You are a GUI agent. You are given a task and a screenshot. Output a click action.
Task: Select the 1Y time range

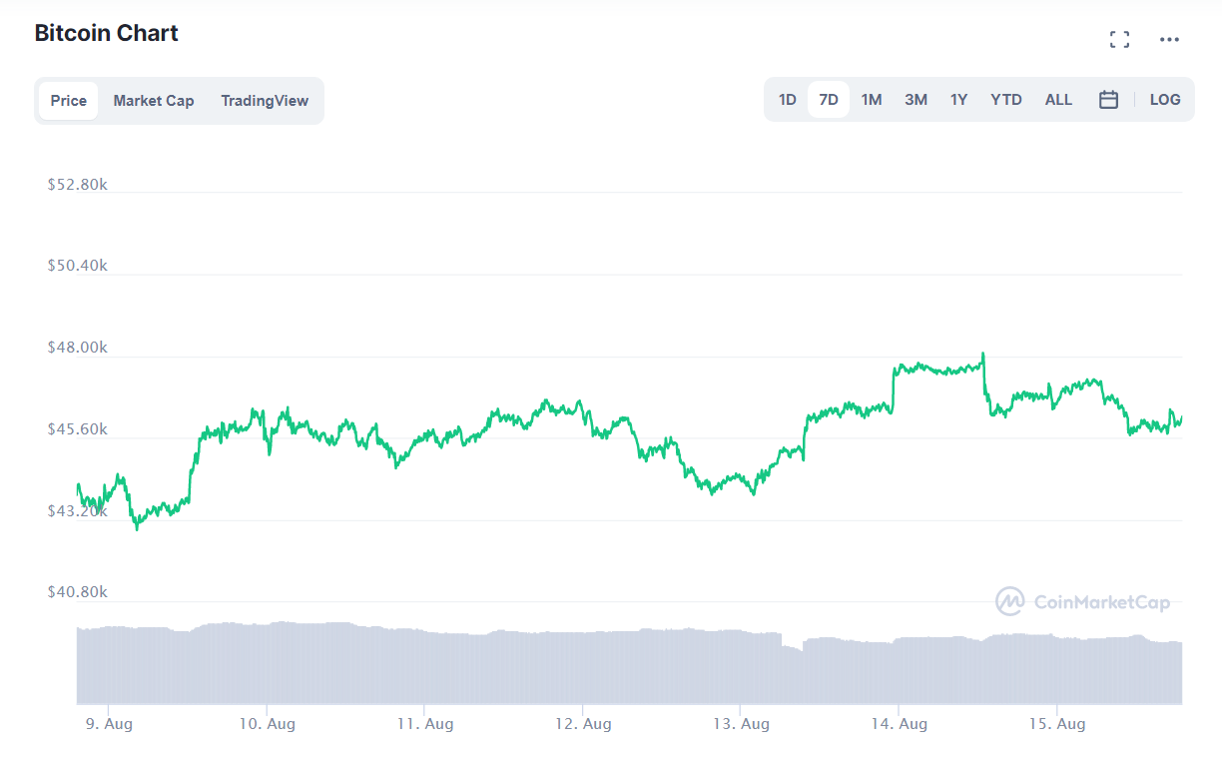(958, 99)
